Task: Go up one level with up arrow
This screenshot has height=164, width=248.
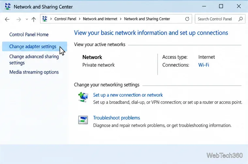Action: tap(34, 19)
